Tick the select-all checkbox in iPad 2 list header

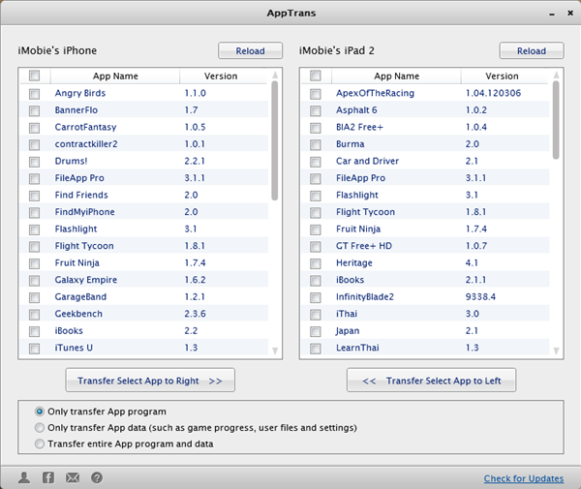pyautogui.click(x=316, y=76)
